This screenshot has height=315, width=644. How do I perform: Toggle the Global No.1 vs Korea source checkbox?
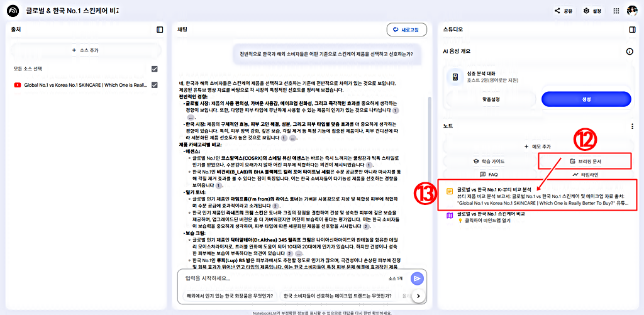[x=155, y=85]
